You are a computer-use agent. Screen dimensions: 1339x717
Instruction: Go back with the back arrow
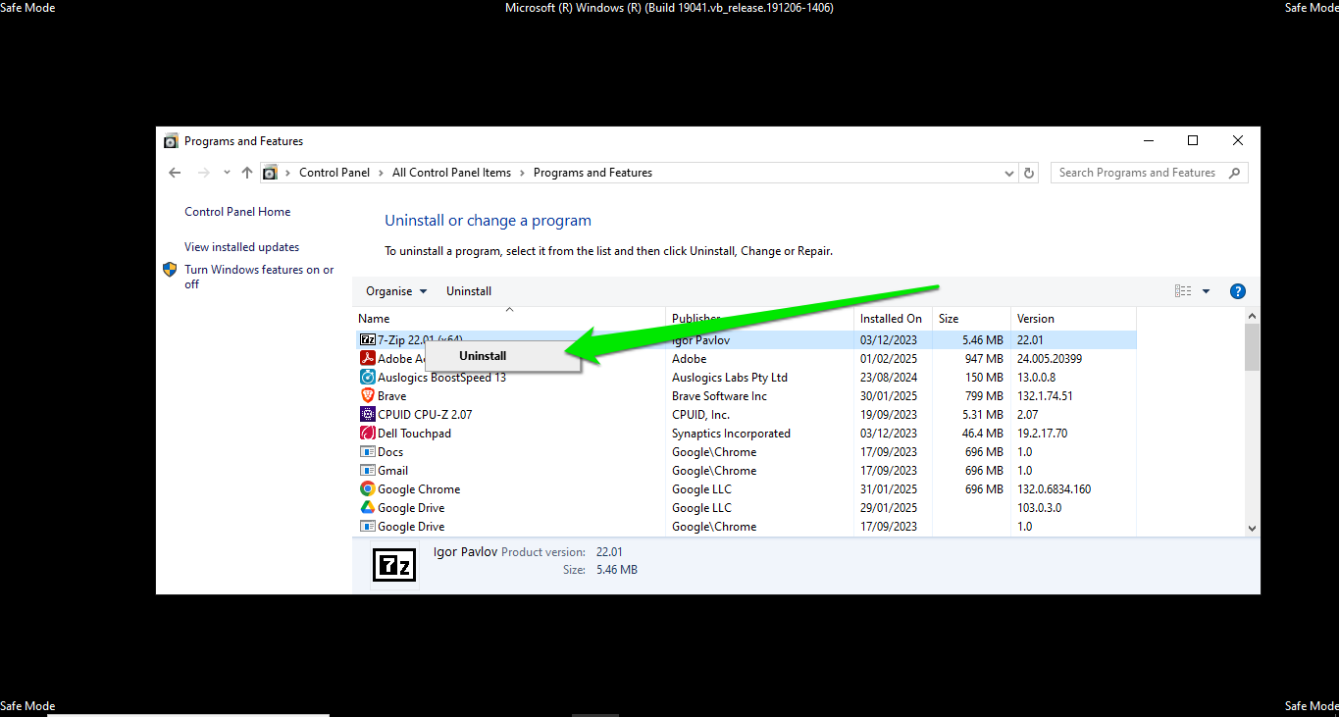tap(175, 173)
